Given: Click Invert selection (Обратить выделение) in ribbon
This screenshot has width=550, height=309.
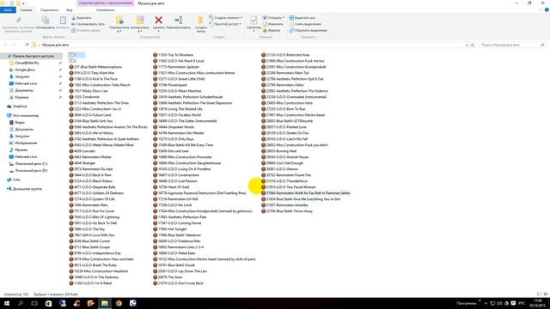Looking at the screenshot, I should (308, 31).
